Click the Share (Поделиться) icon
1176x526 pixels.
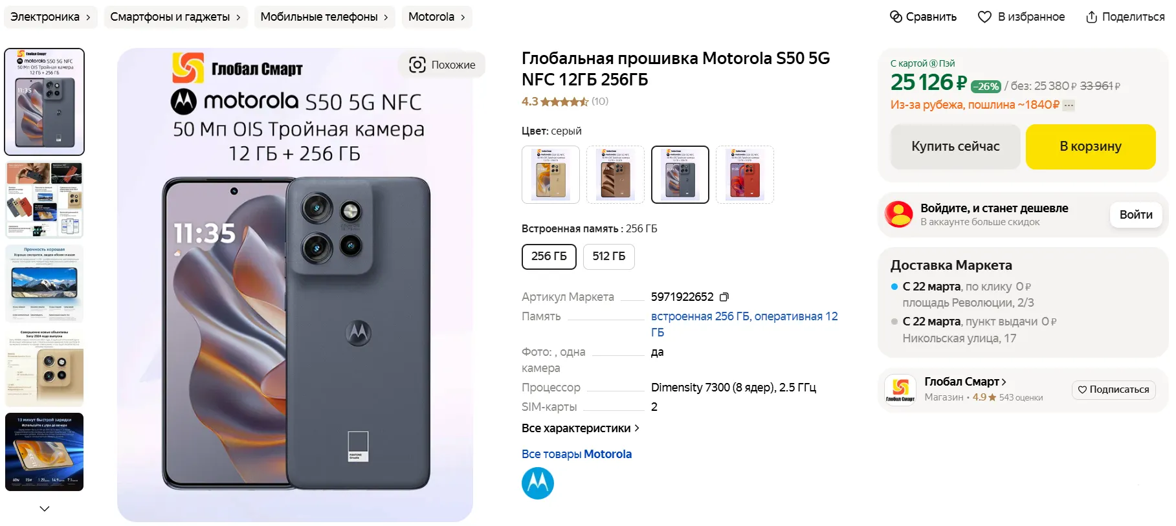tap(1091, 17)
